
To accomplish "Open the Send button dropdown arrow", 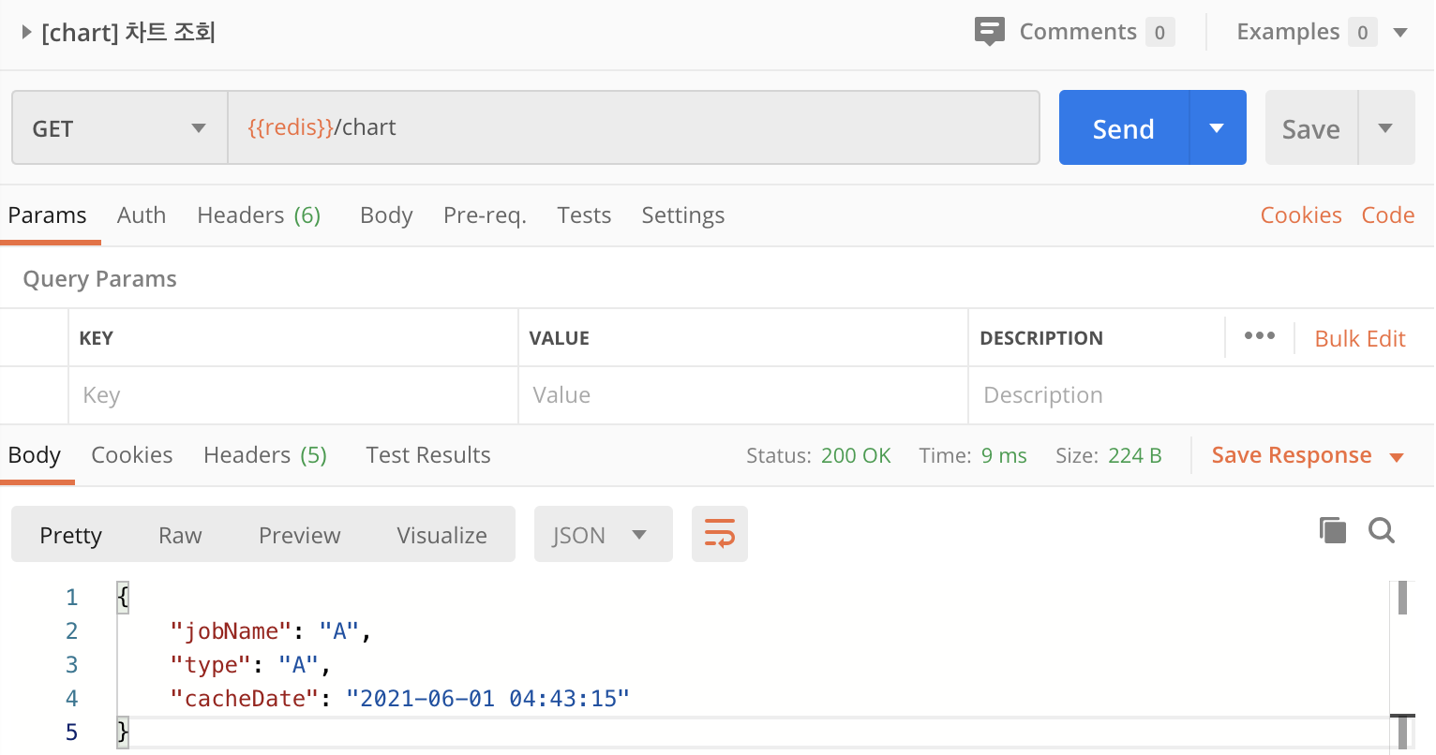I will 1217,127.
